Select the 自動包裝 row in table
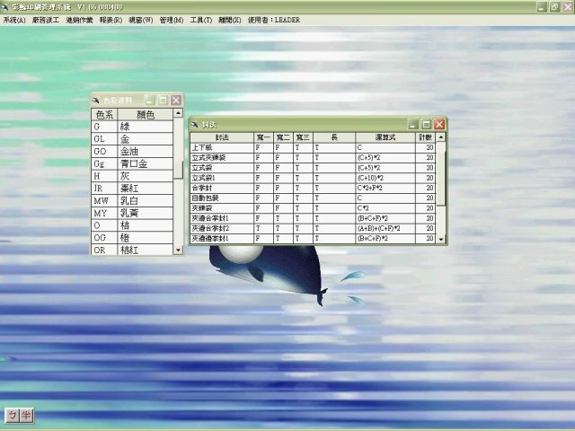This screenshot has height=431, width=575. [x=221, y=198]
